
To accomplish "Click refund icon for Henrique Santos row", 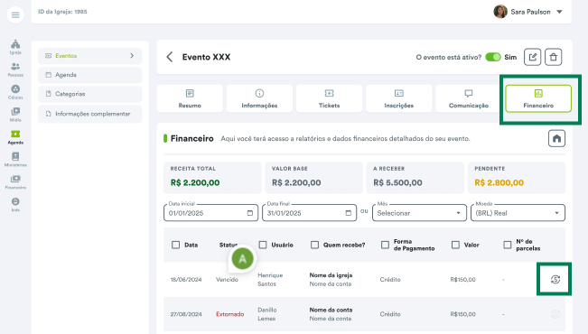I will (555, 279).
